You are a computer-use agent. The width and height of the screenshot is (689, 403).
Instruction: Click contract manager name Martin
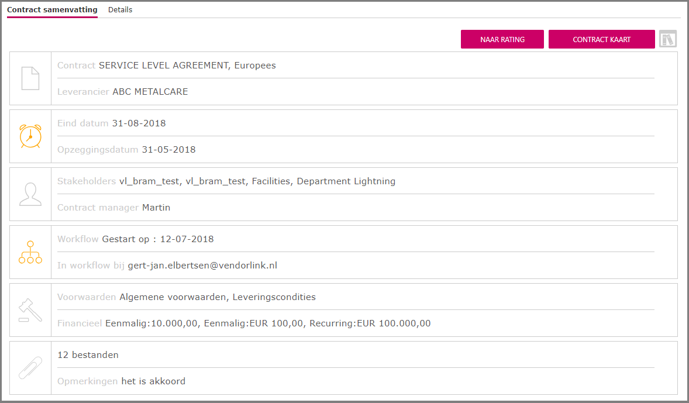tap(156, 208)
